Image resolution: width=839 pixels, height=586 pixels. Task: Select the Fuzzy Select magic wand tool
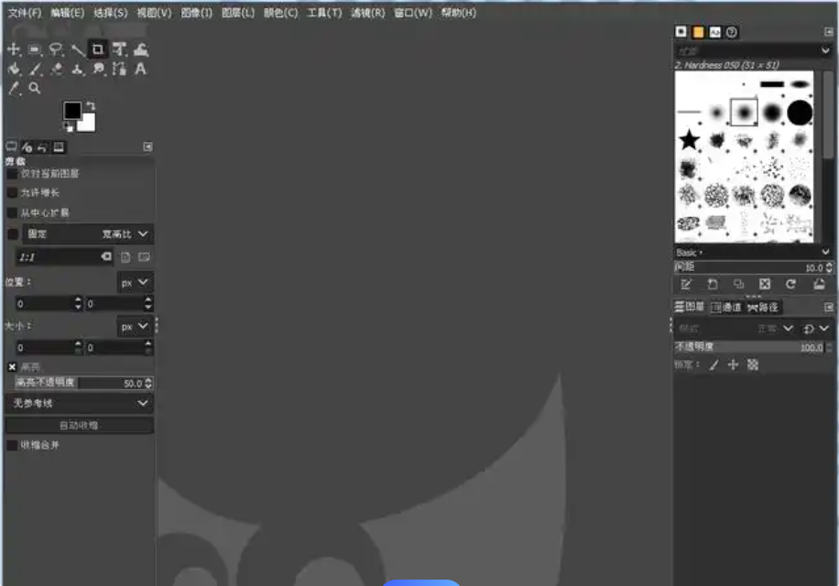click(77, 49)
